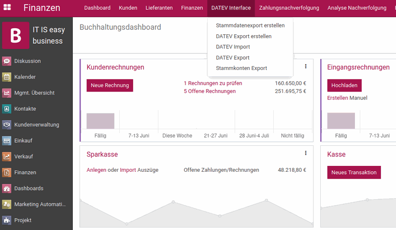Open Kundenverwaltung handshake icon
This screenshot has width=396, height=230.
[x=6, y=125]
